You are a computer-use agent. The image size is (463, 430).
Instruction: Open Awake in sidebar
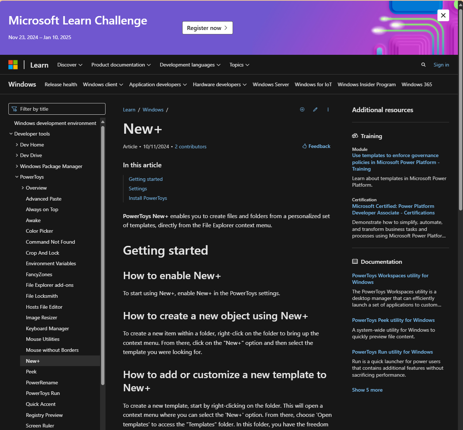(33, 220)
